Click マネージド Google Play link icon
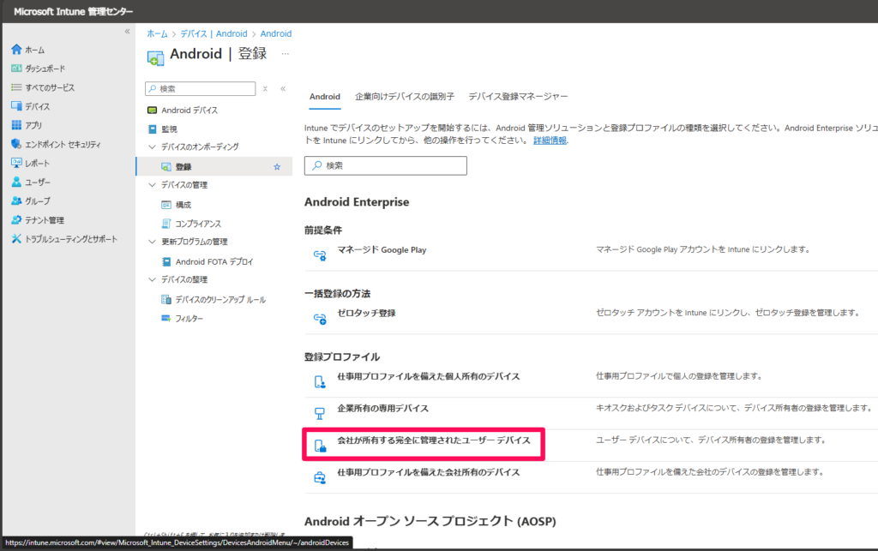This screenshot has width=878, height=551. (x=320, y=255)
